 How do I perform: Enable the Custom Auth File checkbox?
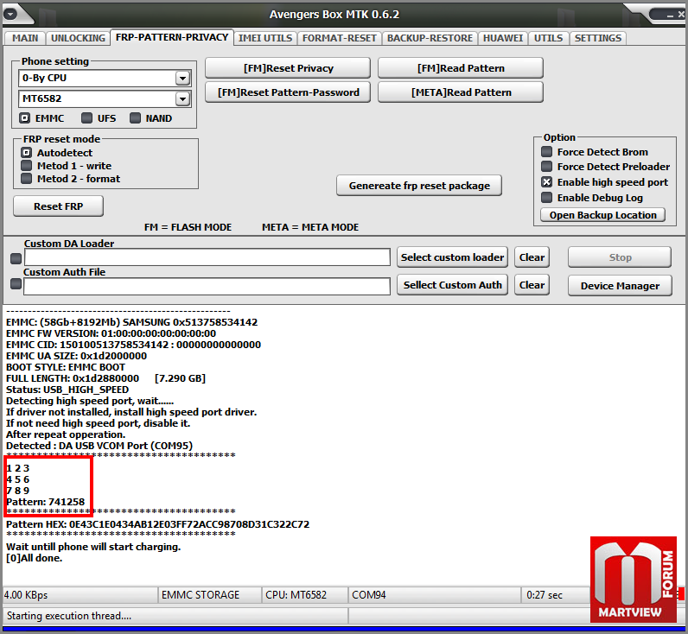[16, 284]
